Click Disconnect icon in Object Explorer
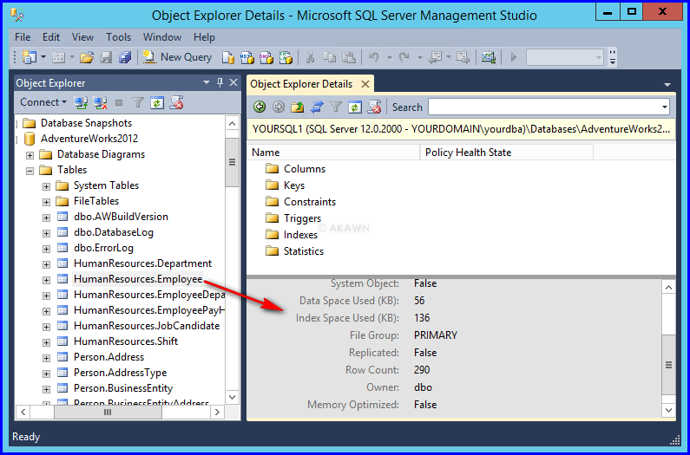 pos(101,103)
